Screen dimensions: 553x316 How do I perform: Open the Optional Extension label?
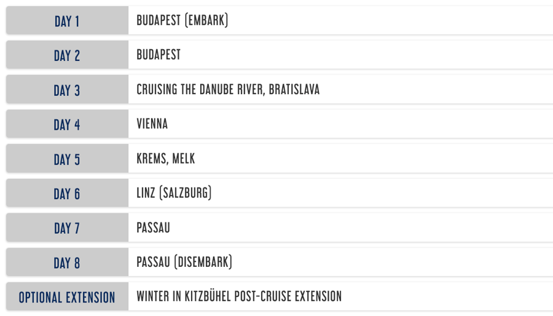(x=67, y=298)
